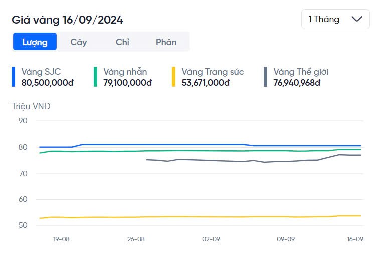Click the gray Vàng Thế giới color bar

coord(265,77)
